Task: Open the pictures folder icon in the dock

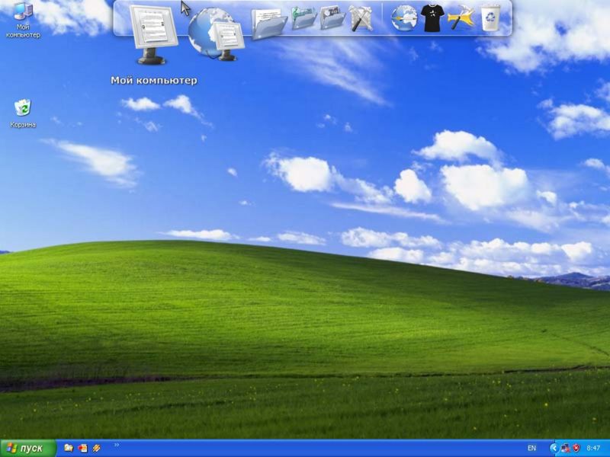Action: click(x=332, y=18)
